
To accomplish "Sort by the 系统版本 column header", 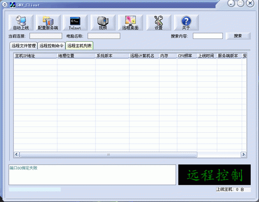I will 112,56.
